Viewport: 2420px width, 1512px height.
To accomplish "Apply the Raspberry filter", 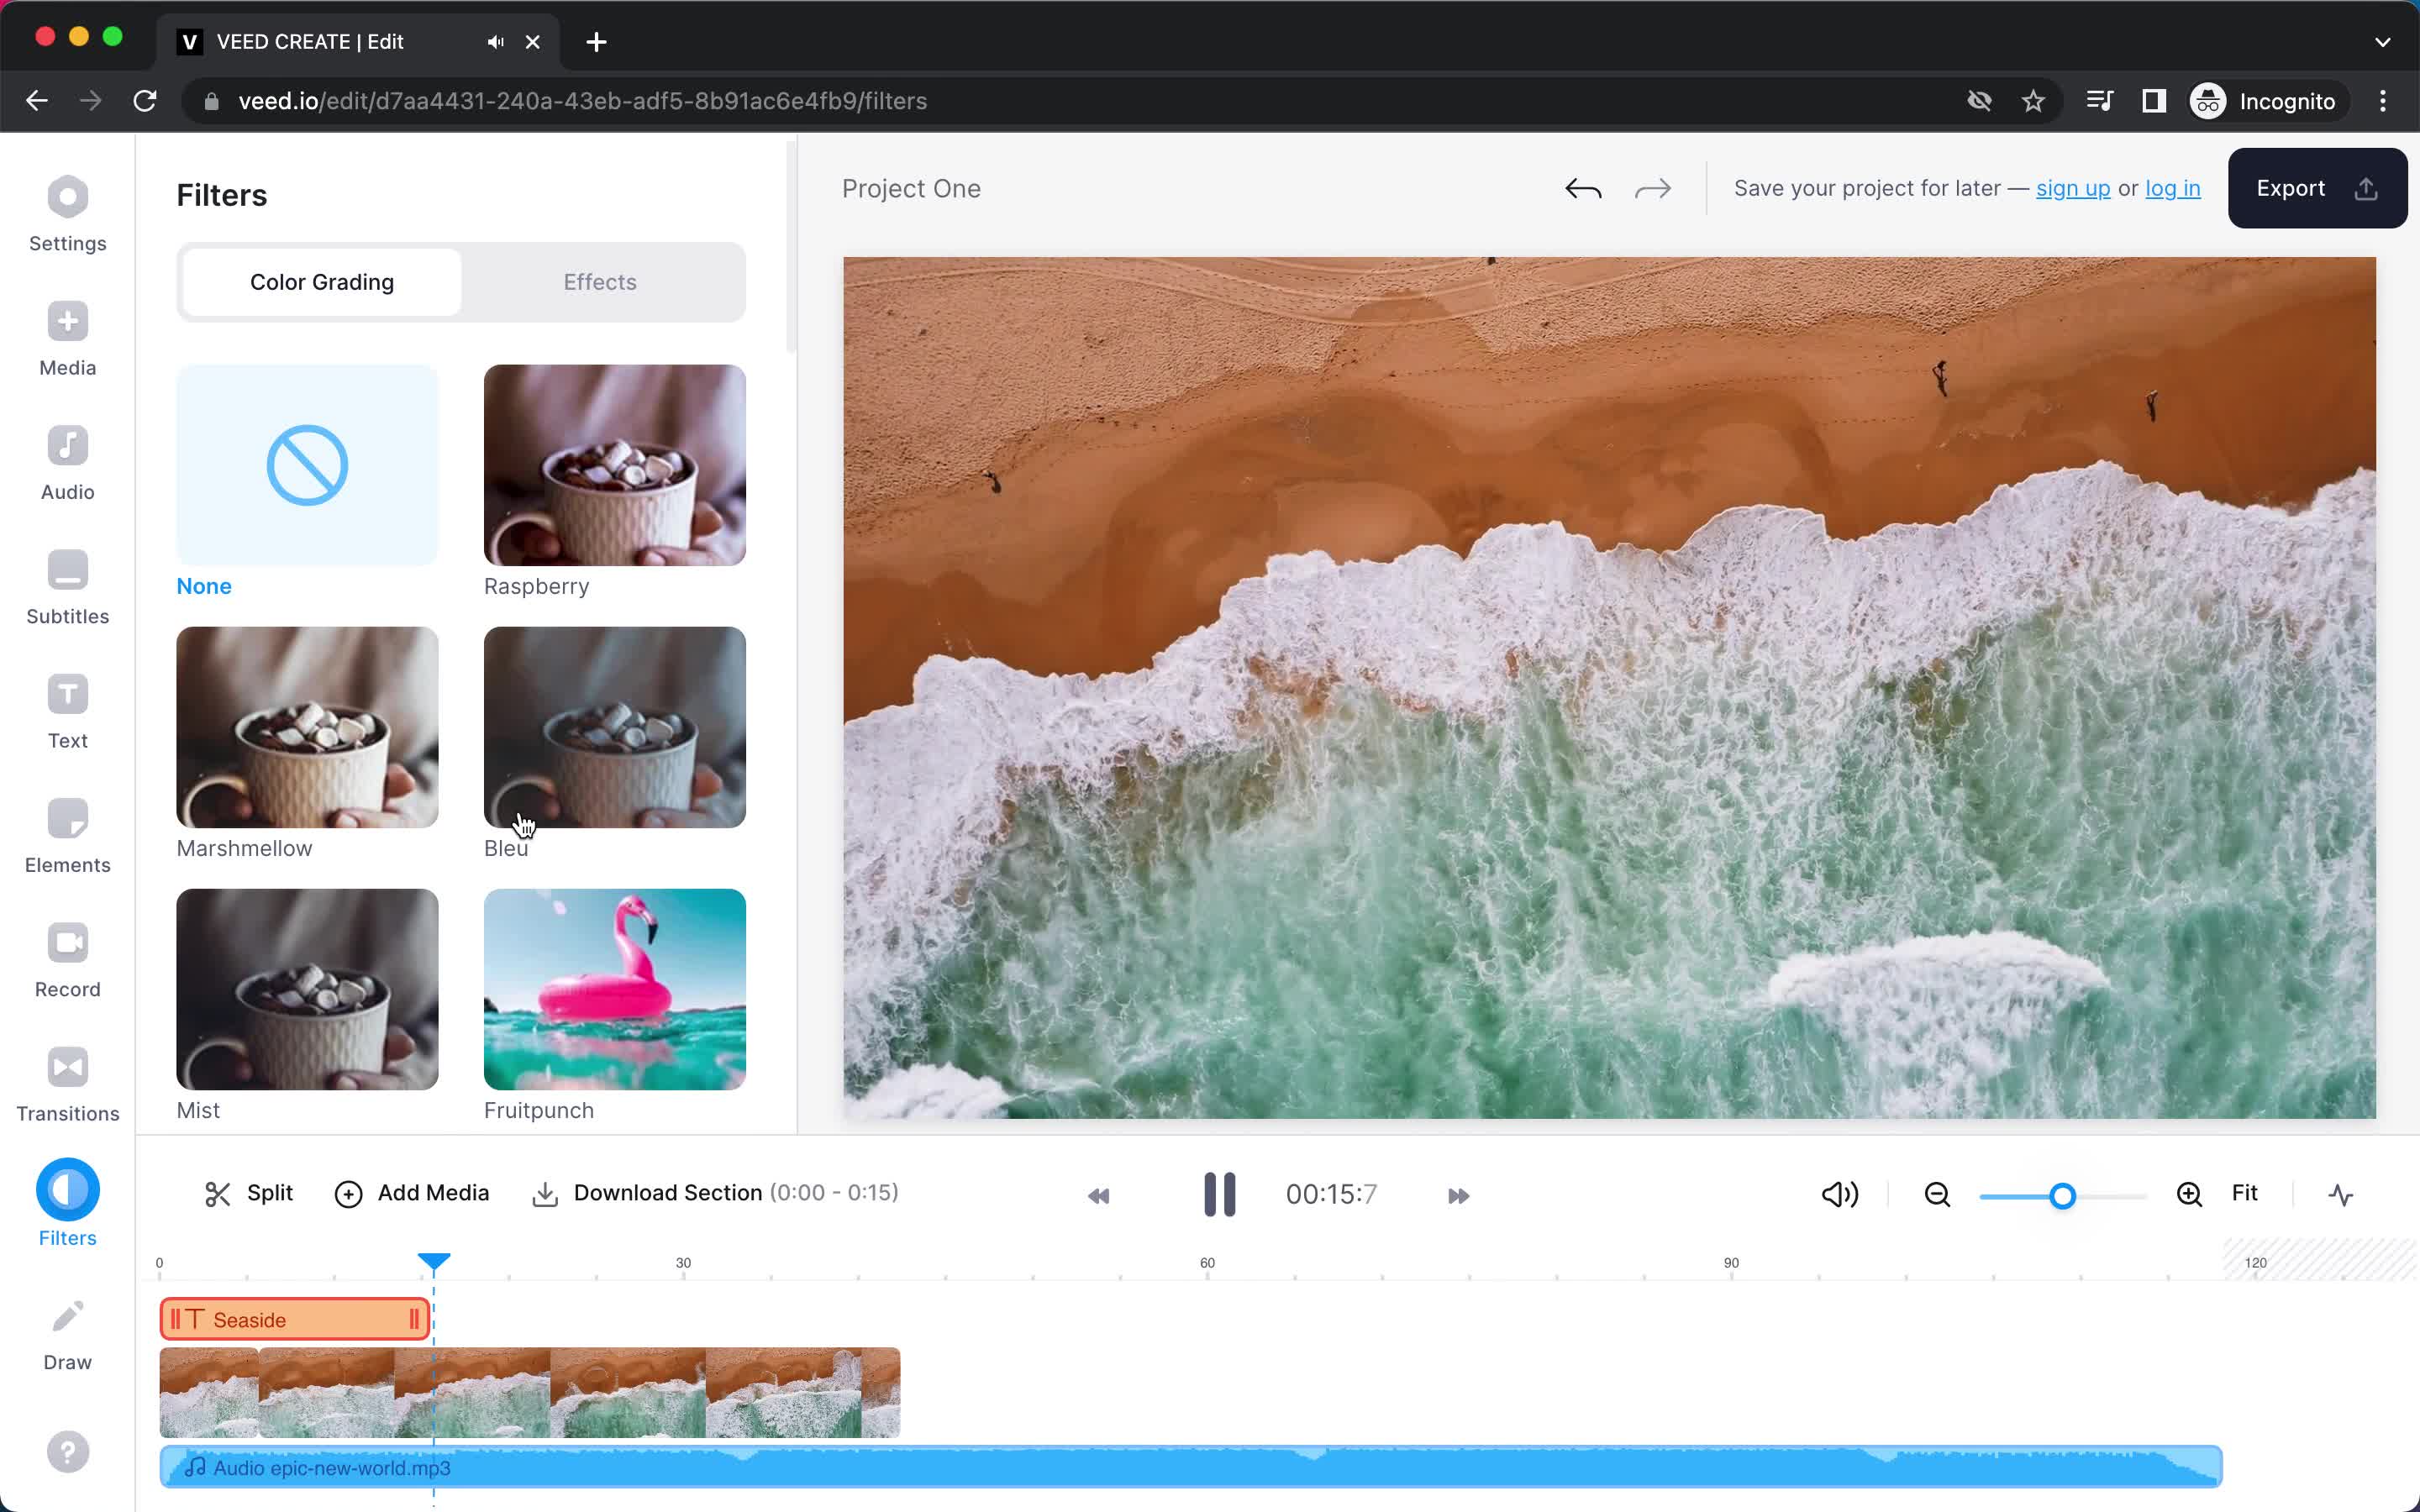I will pos(615,465).
